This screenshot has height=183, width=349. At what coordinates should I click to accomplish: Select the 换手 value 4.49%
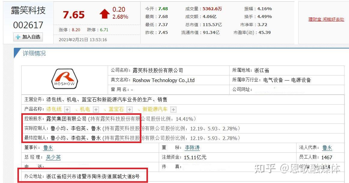tap(264, 17)
